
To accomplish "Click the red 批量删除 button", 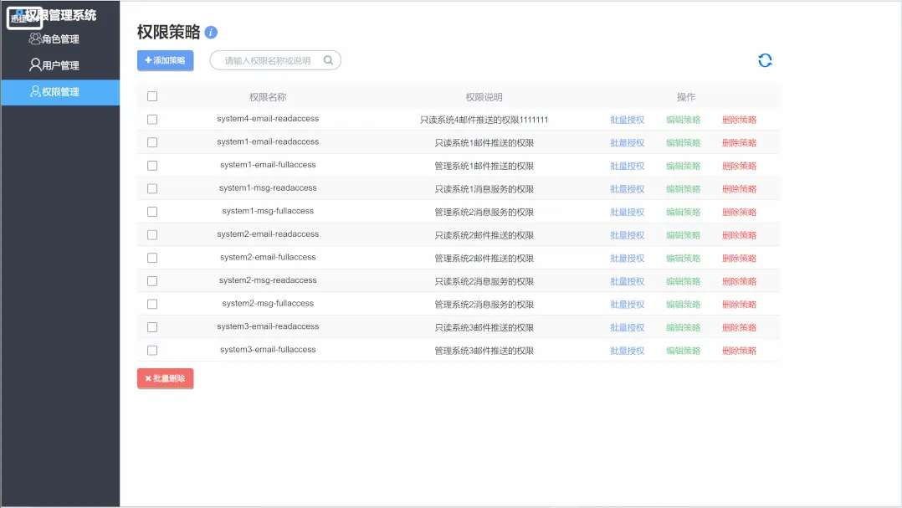I will point(165,378).
